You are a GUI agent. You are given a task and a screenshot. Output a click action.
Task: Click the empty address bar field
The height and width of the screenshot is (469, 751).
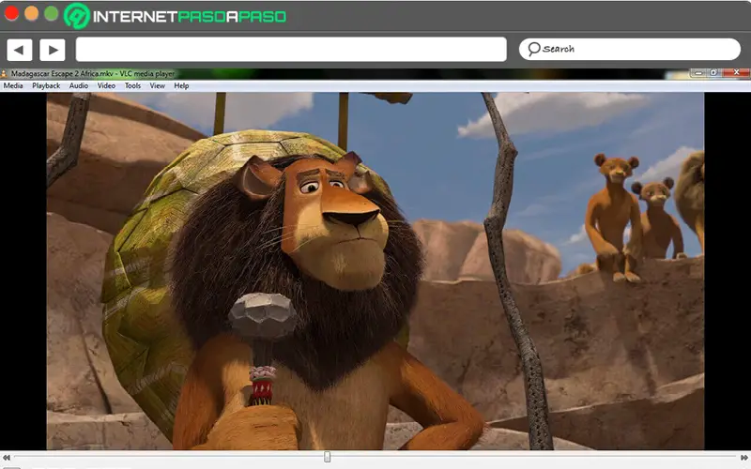click(x=291, y=50)
